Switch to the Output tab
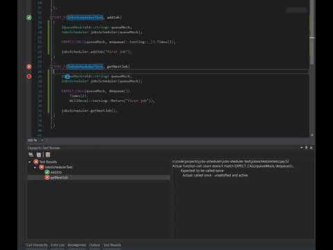 pos(94,245)
